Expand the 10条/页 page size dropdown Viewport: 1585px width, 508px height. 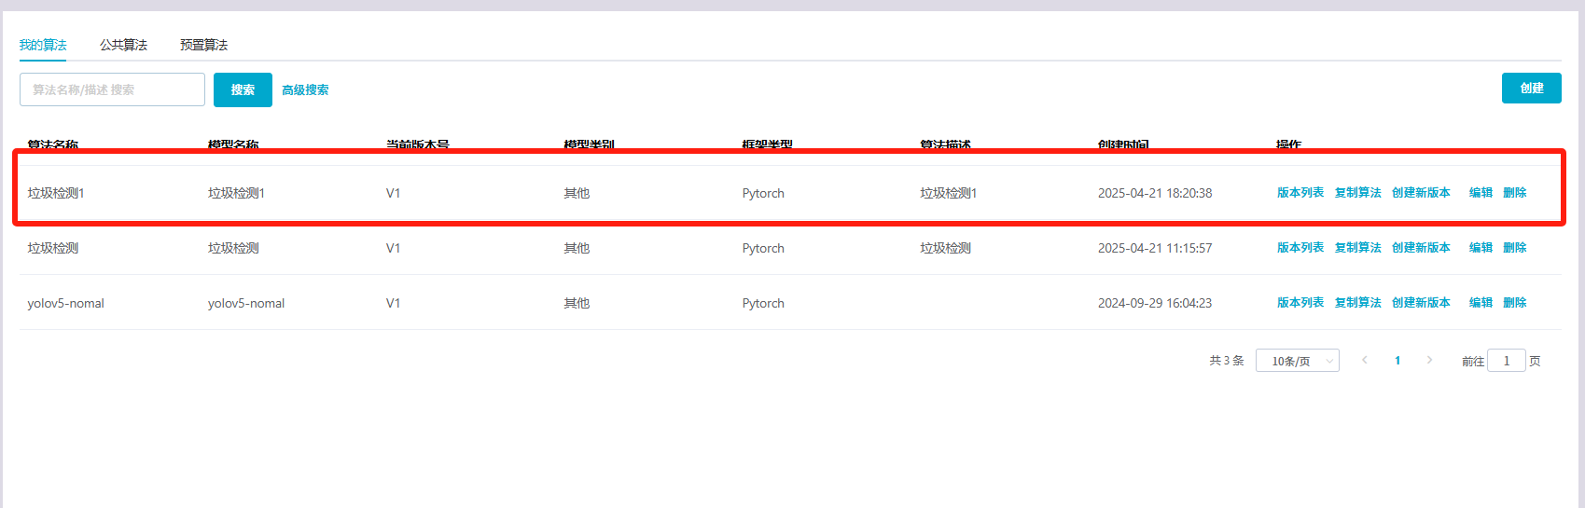pyautogui.click(x=1297, y=361)
